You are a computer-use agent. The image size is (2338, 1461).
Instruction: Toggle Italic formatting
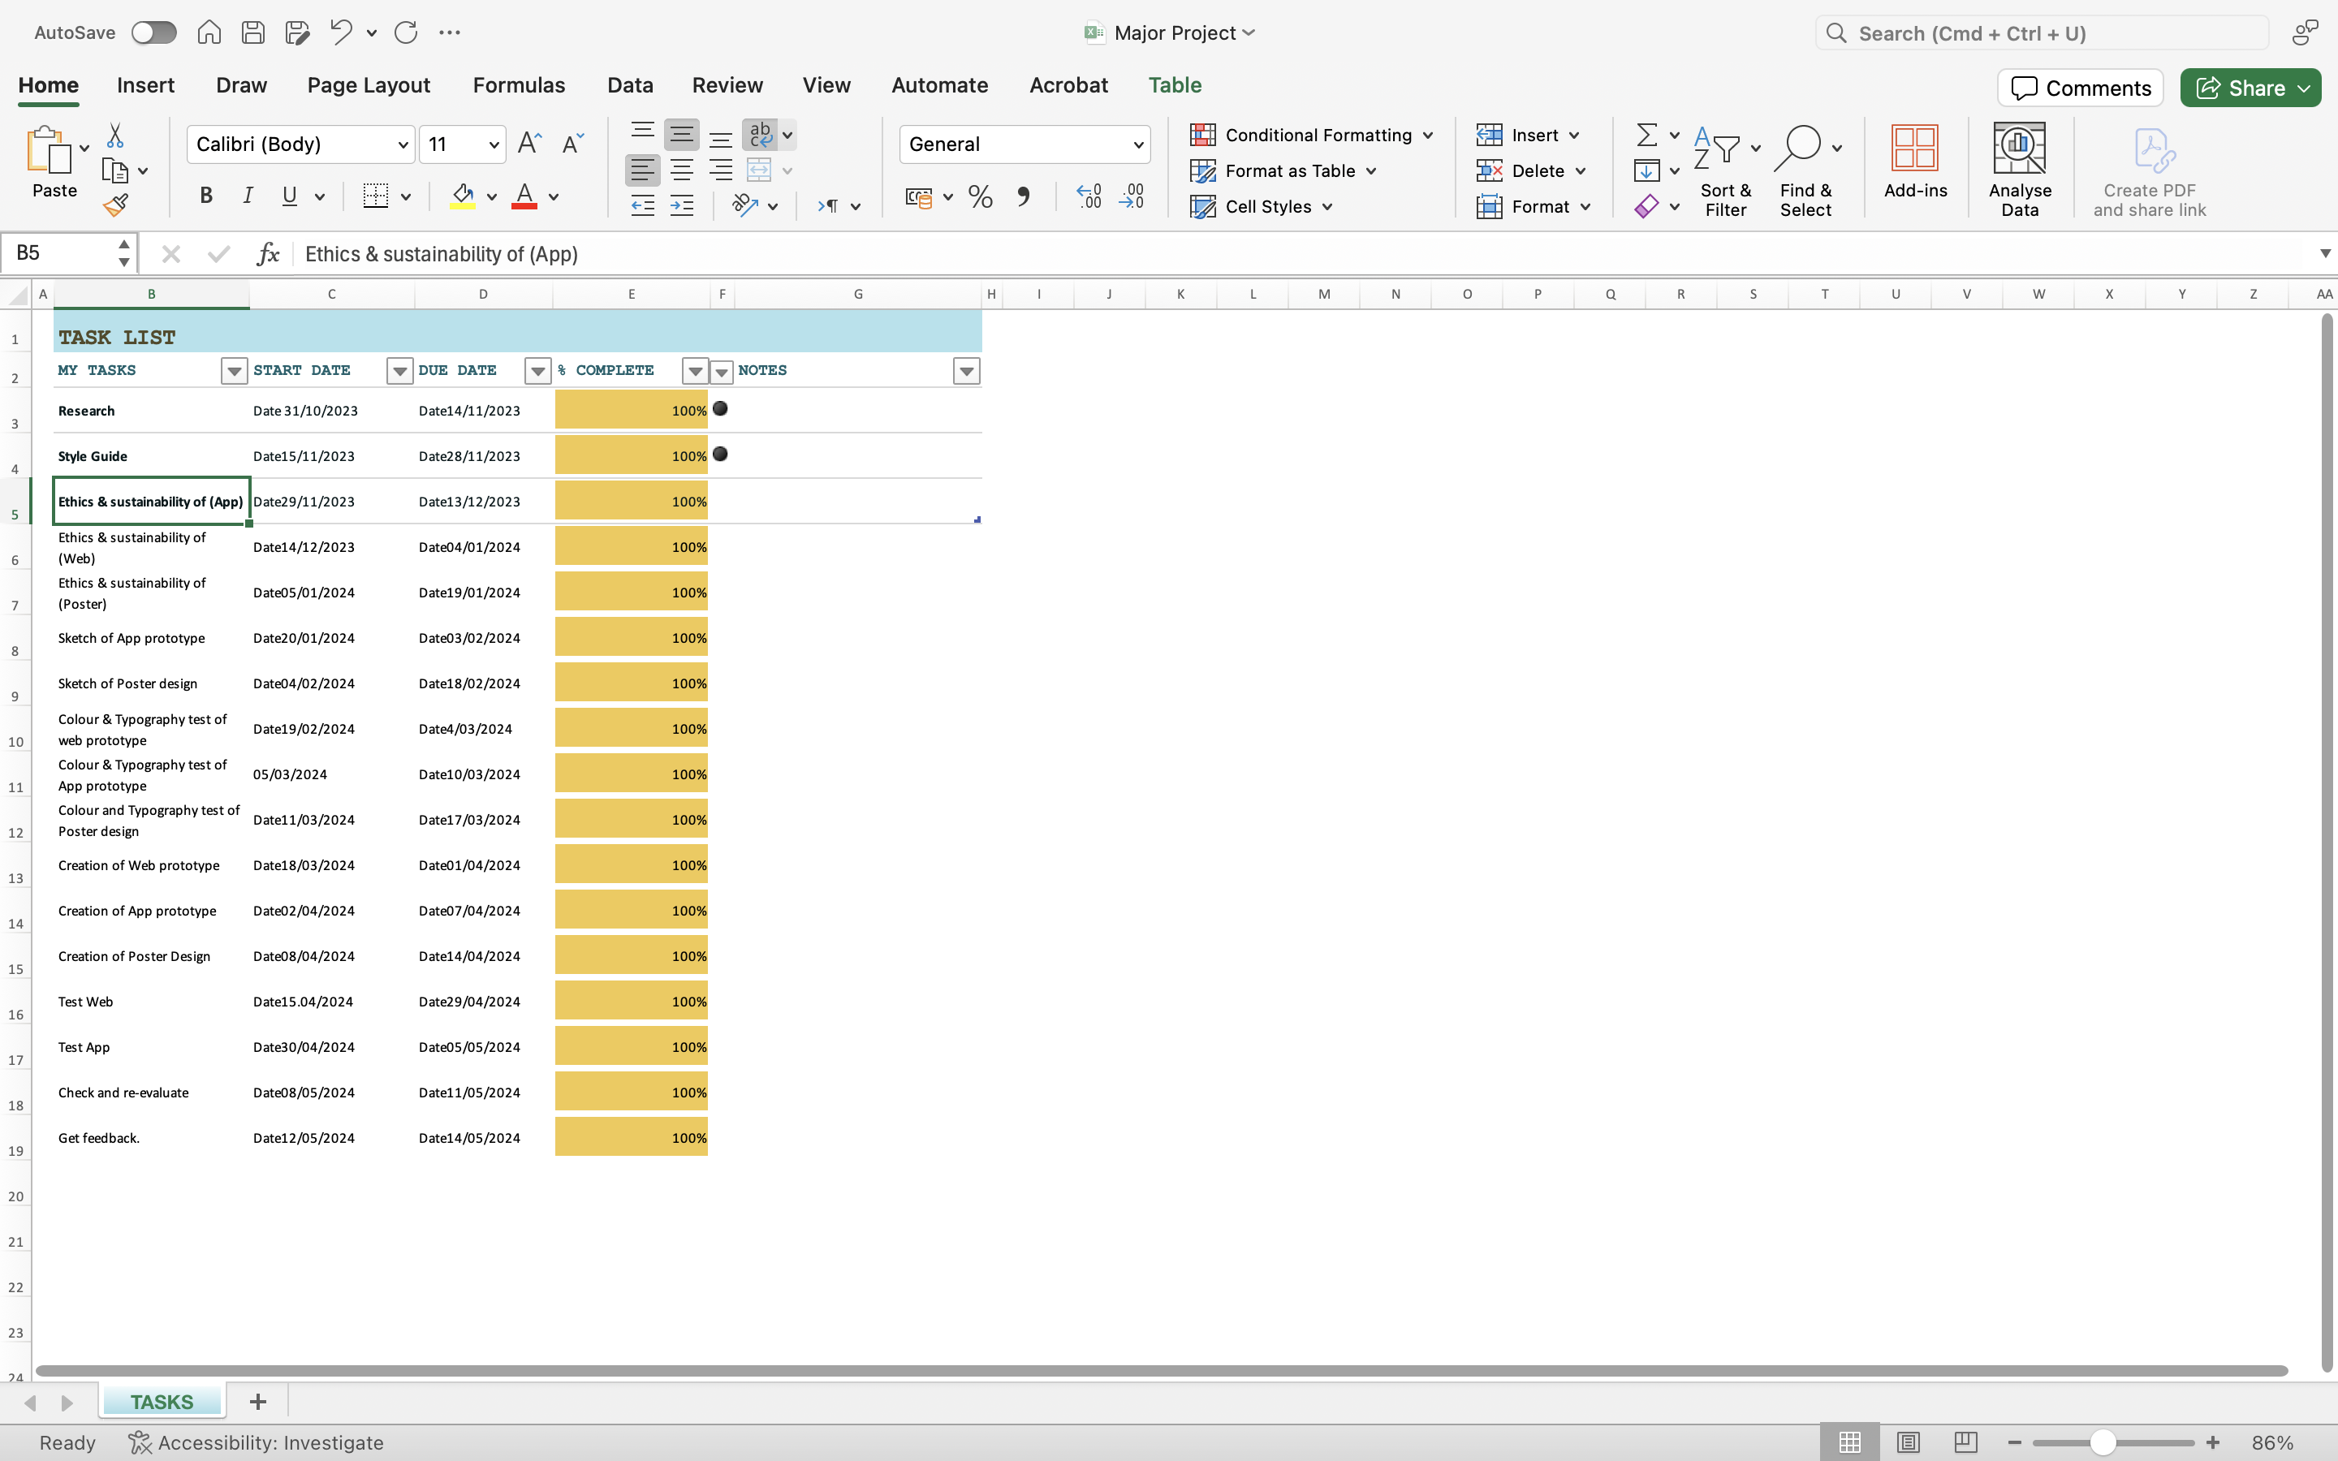[x=248, y=196]
